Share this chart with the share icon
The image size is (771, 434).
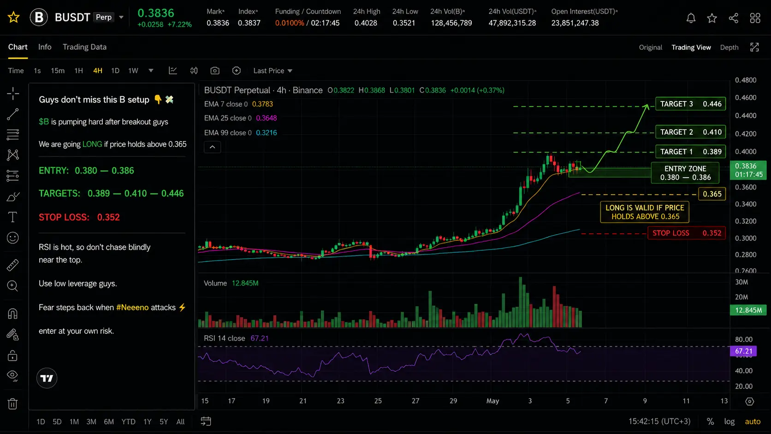pyautogui.click(x=734, y=18)
